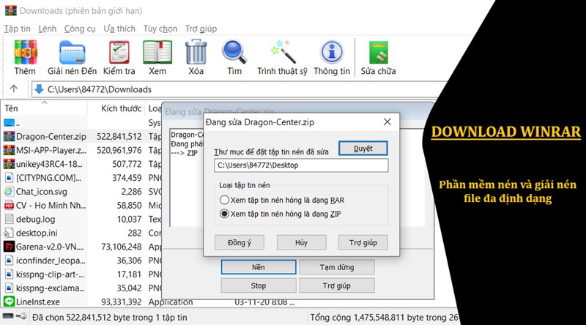Click the Garena-v2.0-VN file icon

[9, 247]
